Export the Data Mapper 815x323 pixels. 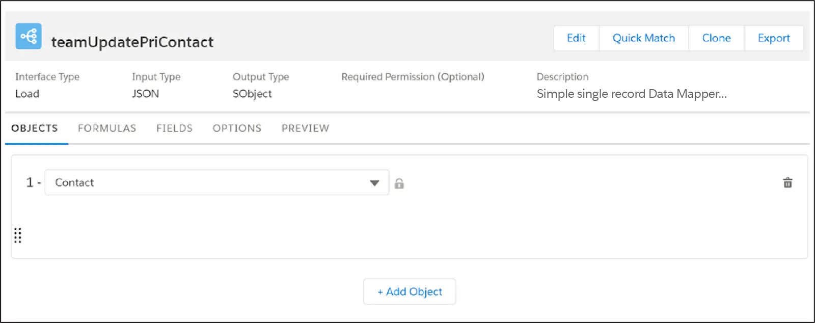pos(774,38)
